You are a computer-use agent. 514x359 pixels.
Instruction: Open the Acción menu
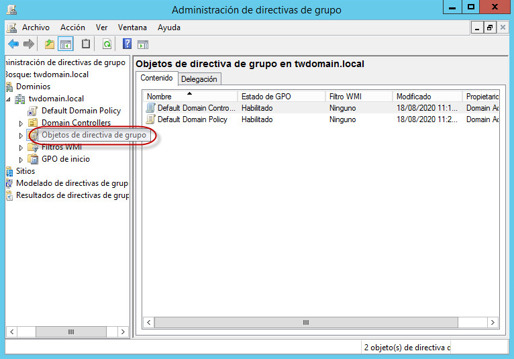(72, 28)
